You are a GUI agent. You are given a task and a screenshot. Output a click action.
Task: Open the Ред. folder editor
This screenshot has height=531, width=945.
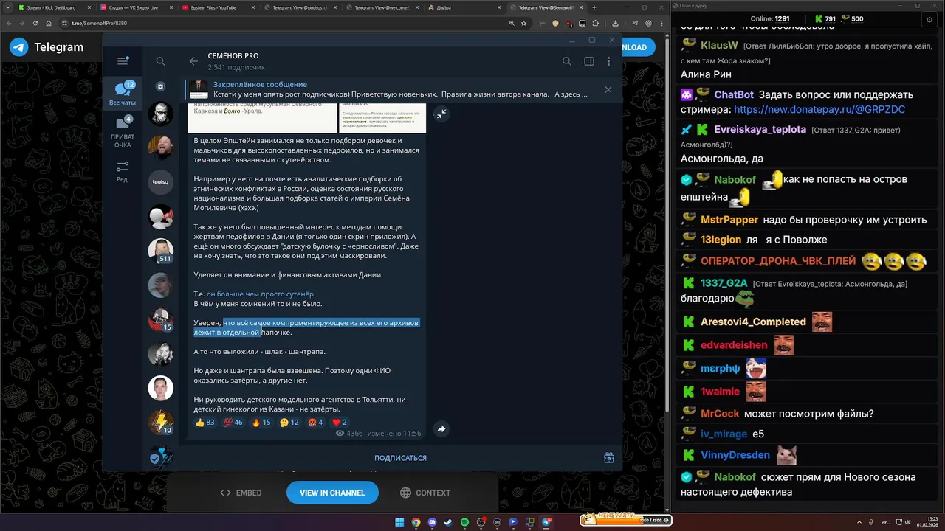123,172
